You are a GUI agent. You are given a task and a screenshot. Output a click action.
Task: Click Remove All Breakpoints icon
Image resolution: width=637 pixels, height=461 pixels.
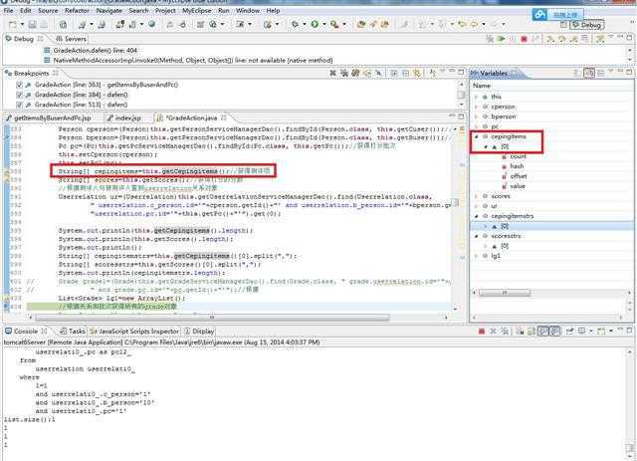[x=344, y=73]
